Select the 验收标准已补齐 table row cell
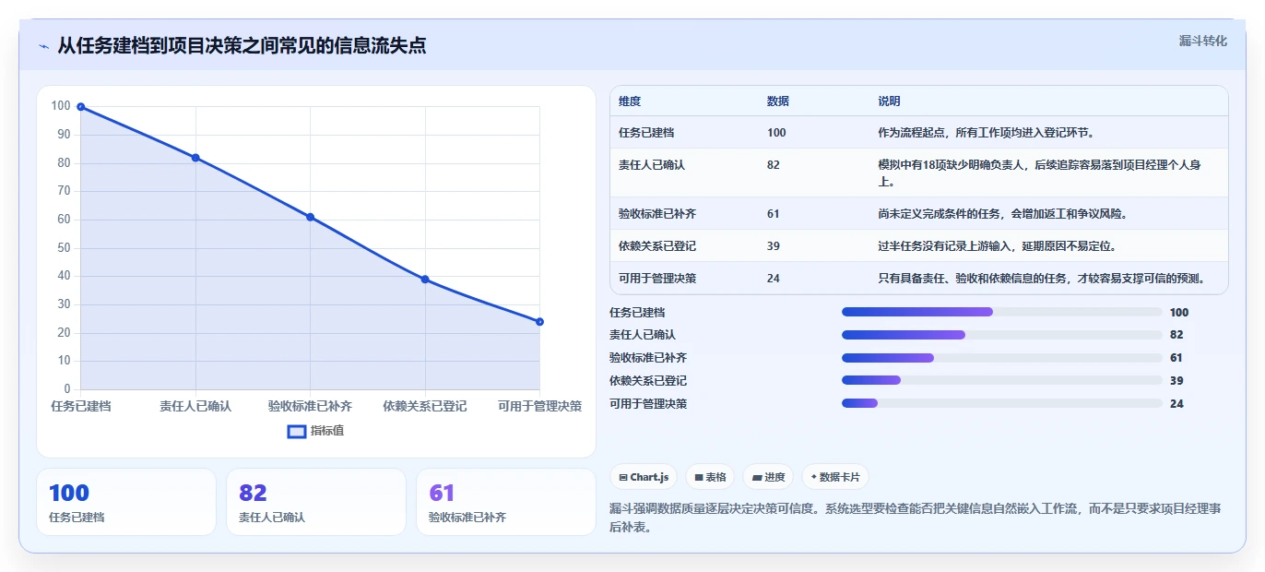Image resolution: width=1265 pixels, height=572 pixels. [657, 214]
